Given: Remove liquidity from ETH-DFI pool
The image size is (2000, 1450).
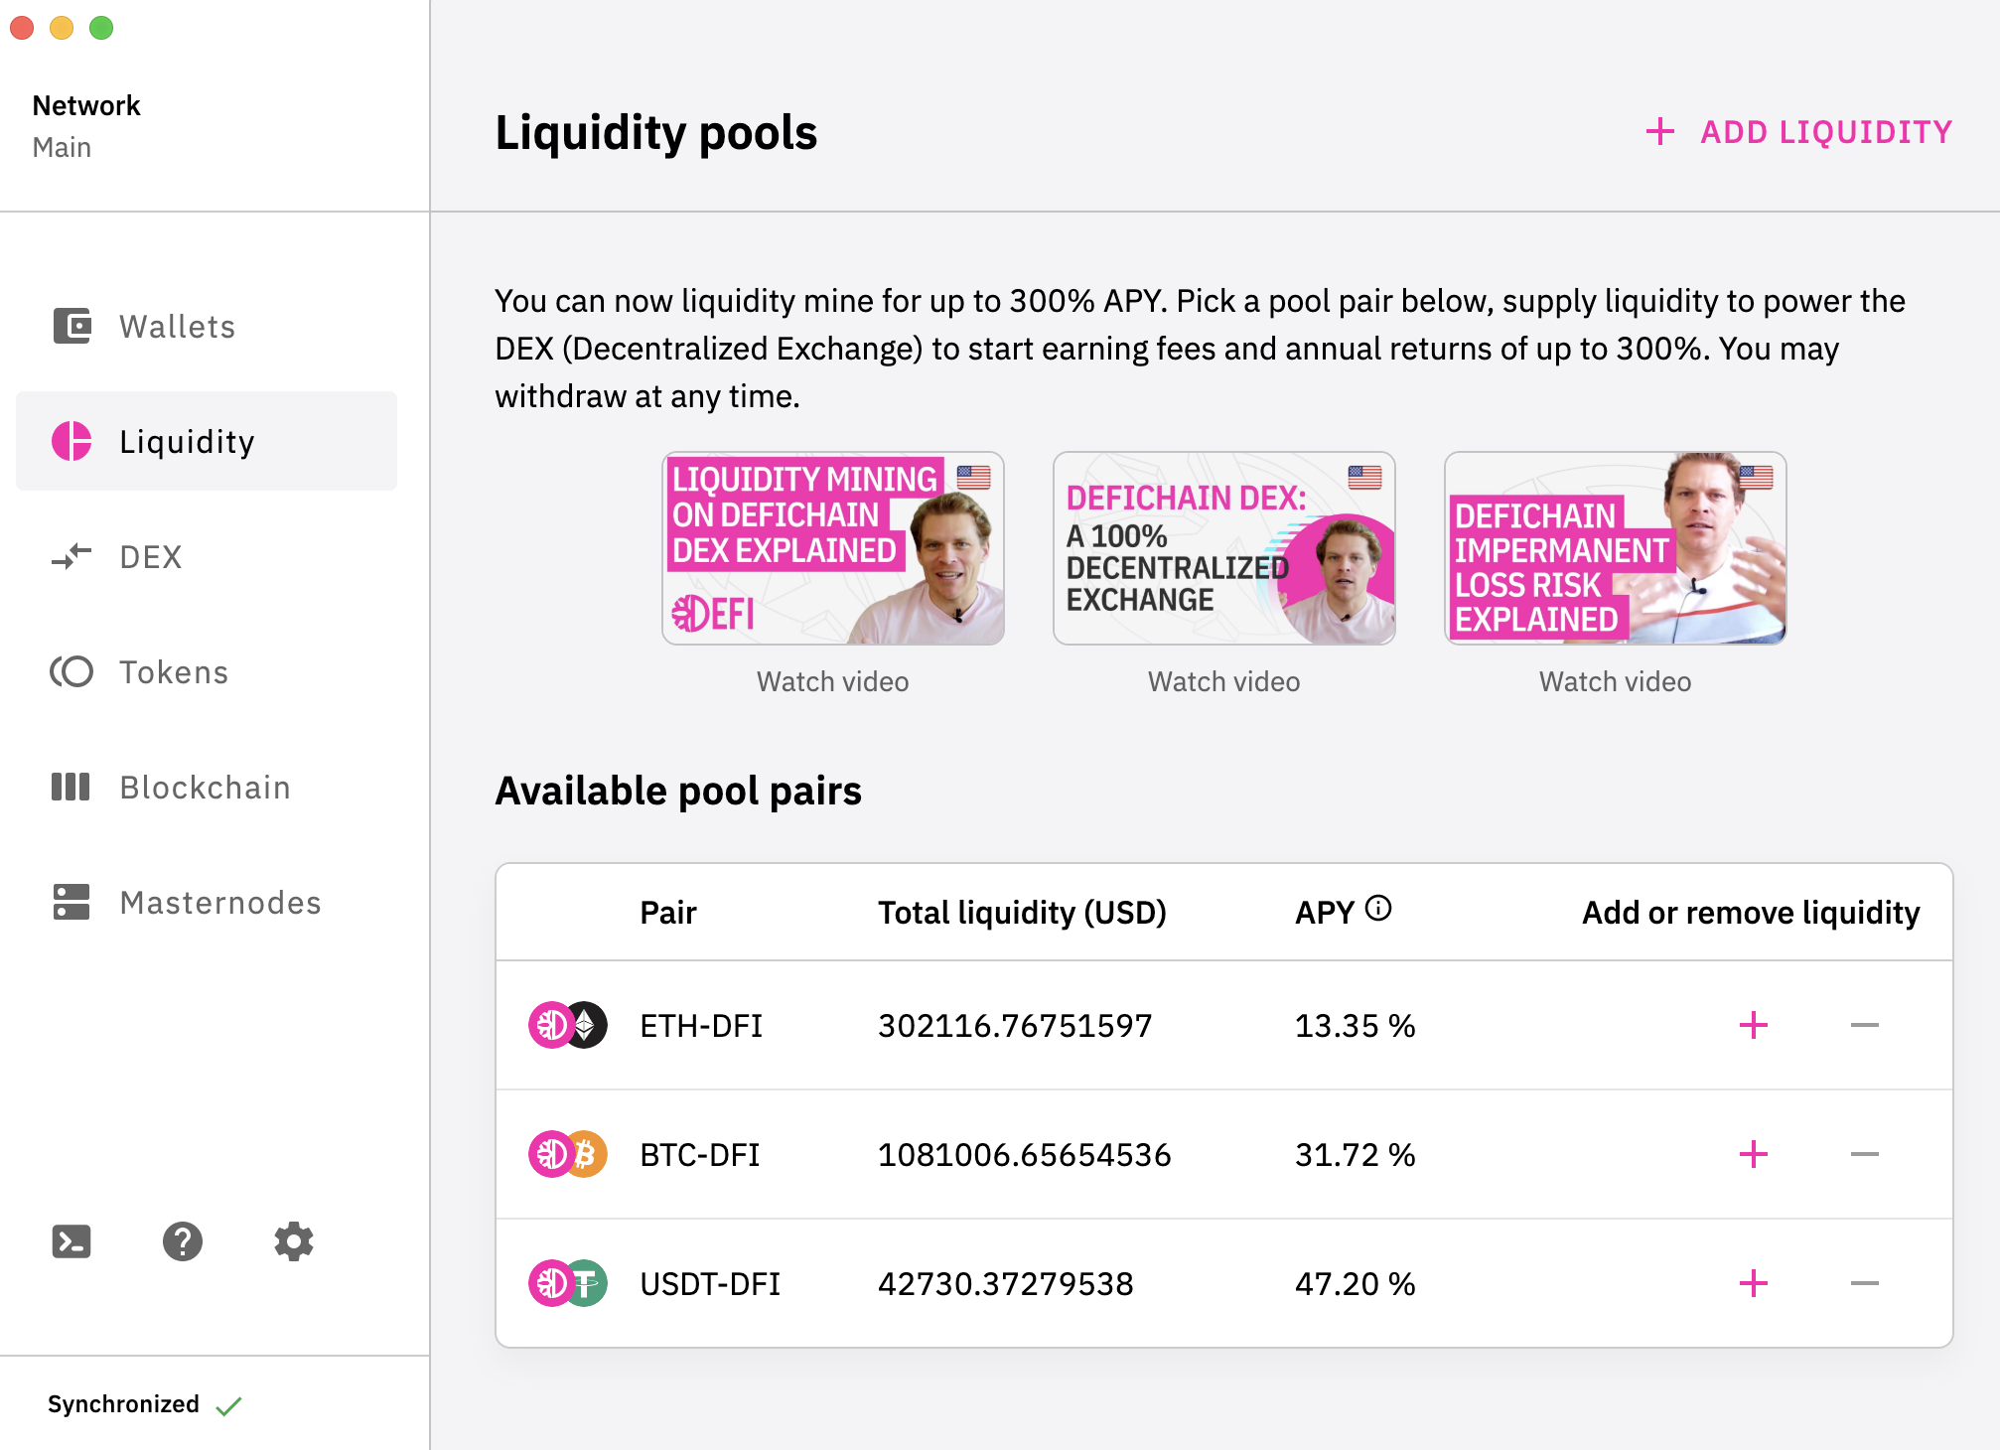Looking at the screenshot, I should point(1865,1025).
